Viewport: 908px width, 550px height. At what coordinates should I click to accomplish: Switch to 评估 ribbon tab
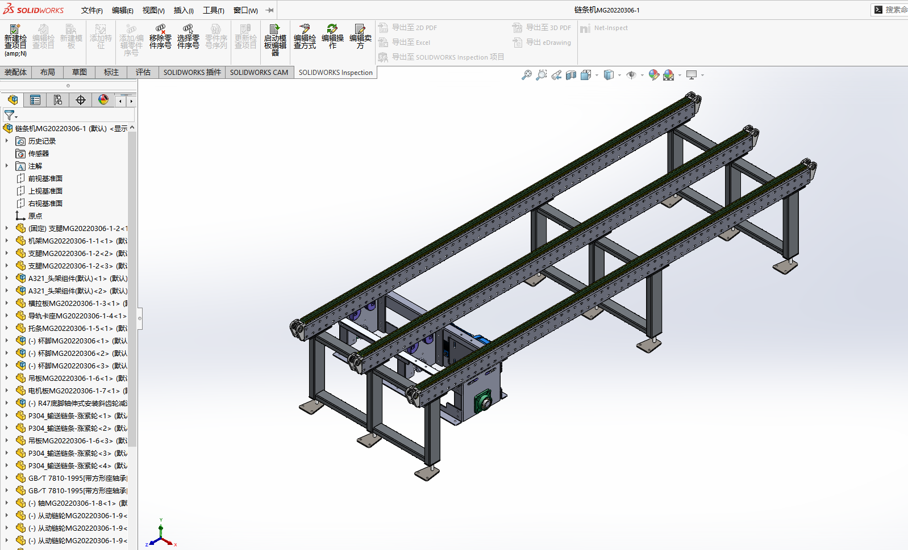click(x=143, y=72)
